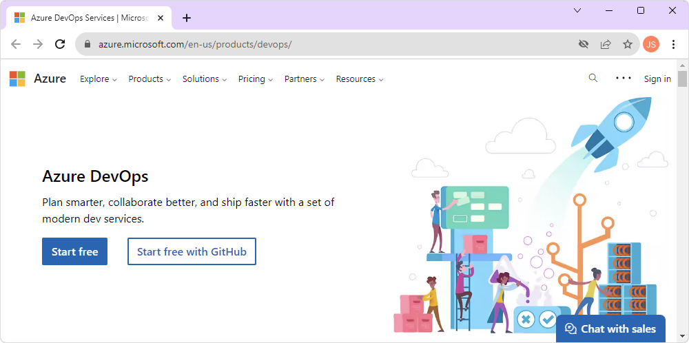
Task: Open the tab search chevron
Action: (x=577, y=10)
